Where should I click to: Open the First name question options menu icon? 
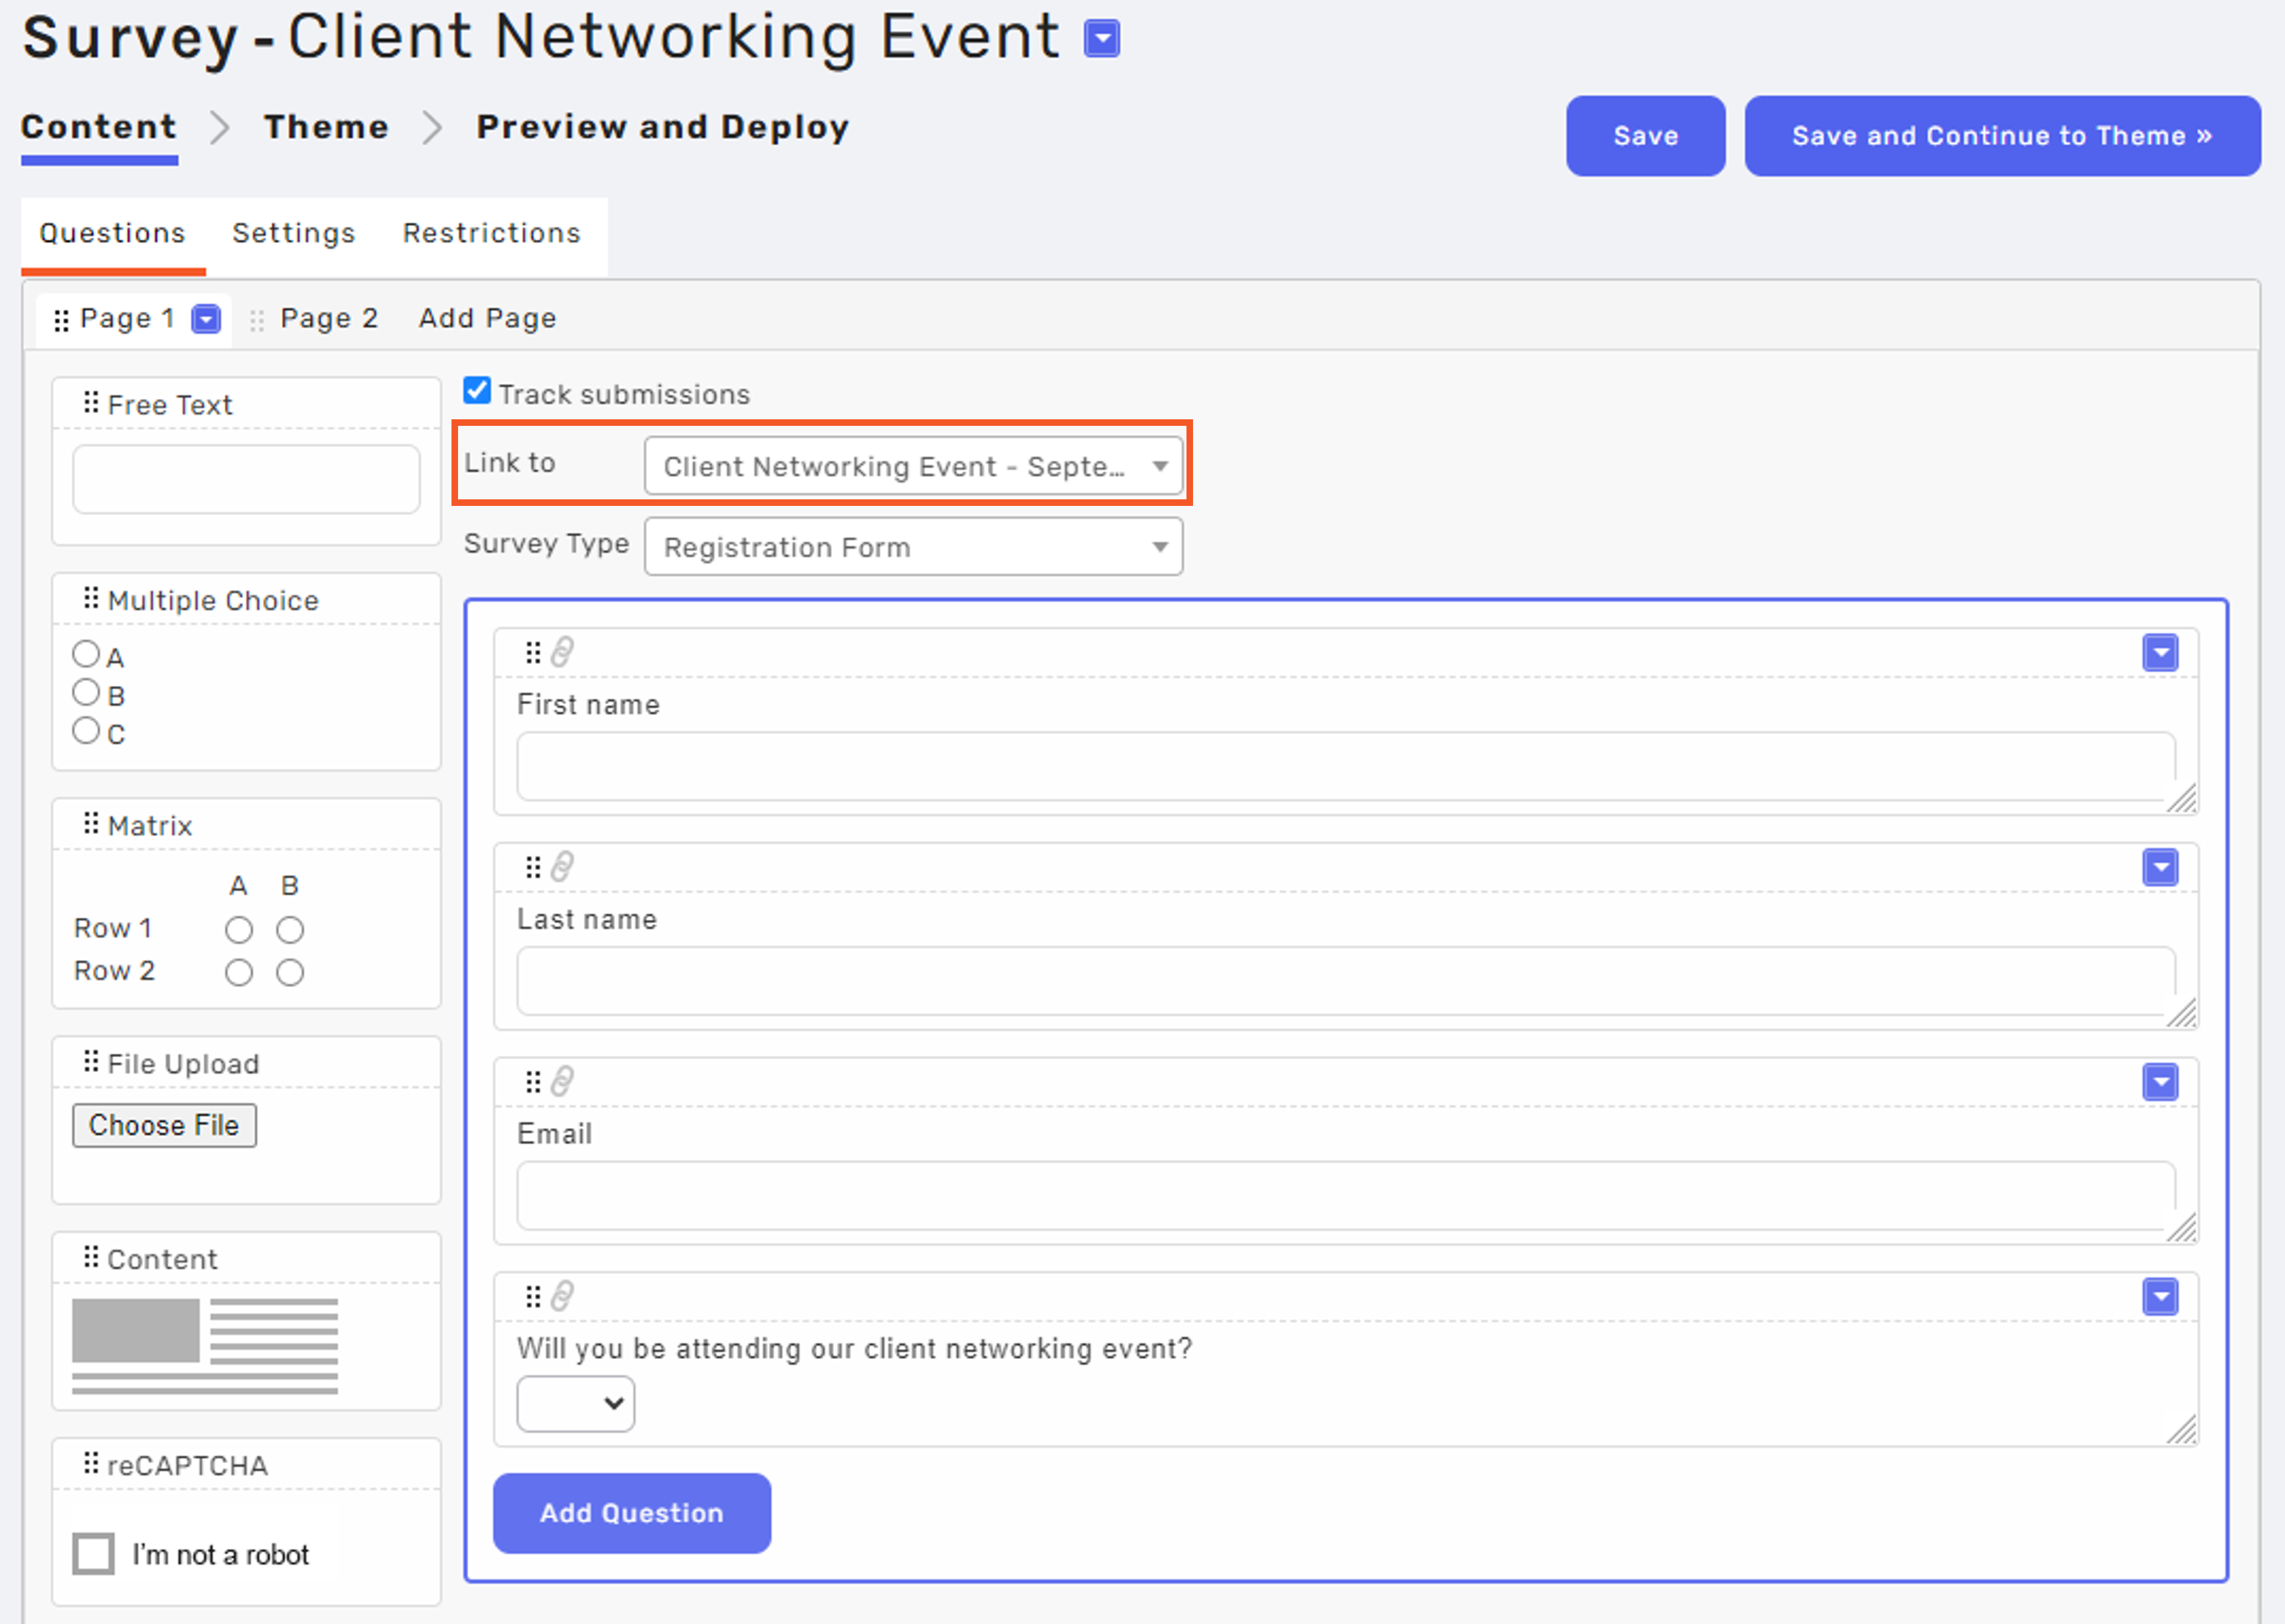click(x=2160, y=653)
